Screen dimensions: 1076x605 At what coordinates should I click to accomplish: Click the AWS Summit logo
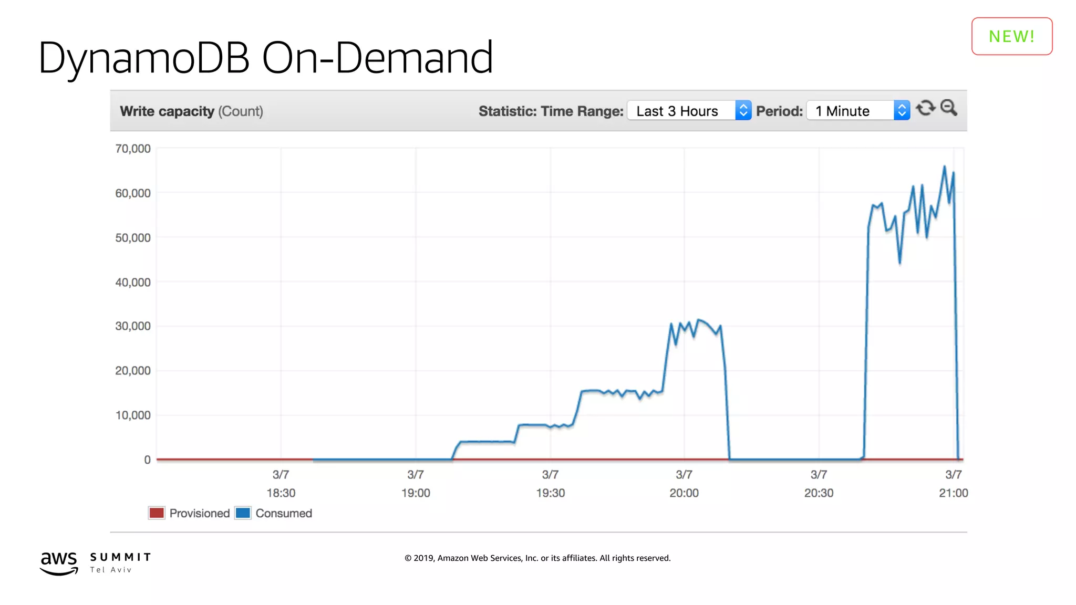pos(95,564)
